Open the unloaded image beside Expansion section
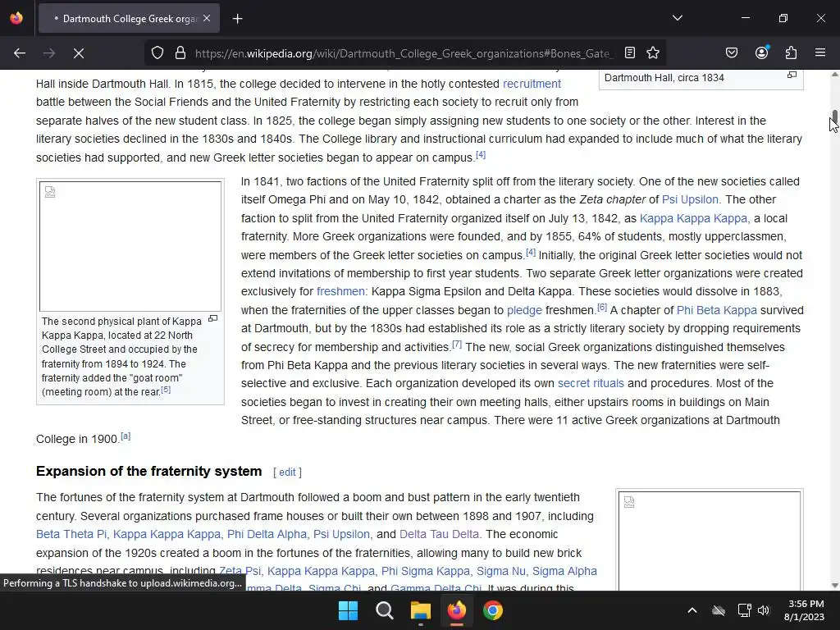The width and height of the screenshot is (840, 630). pyautogui.click(x=710, y=541)
